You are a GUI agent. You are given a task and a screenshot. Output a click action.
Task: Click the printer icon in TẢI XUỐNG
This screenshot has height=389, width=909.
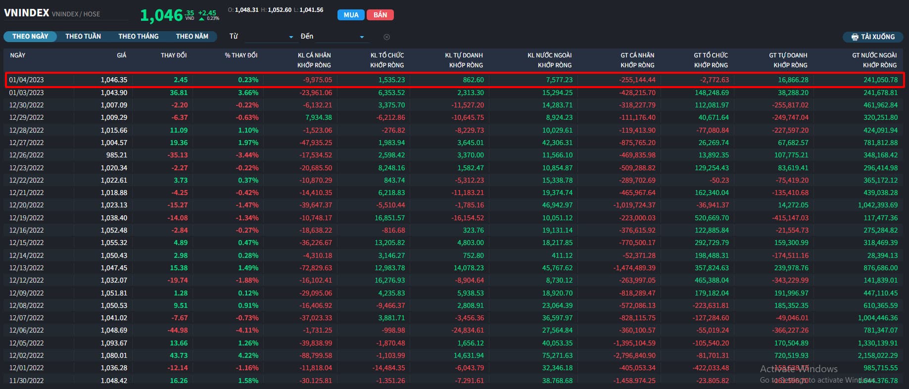pos(855,37)
